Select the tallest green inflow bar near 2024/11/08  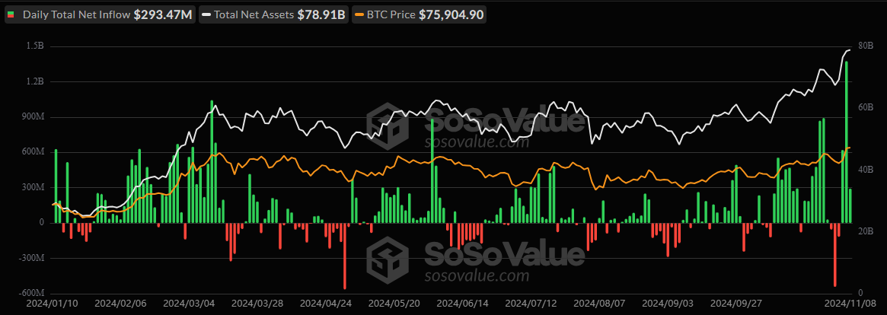pyautogui.click(x=847, y=142)
